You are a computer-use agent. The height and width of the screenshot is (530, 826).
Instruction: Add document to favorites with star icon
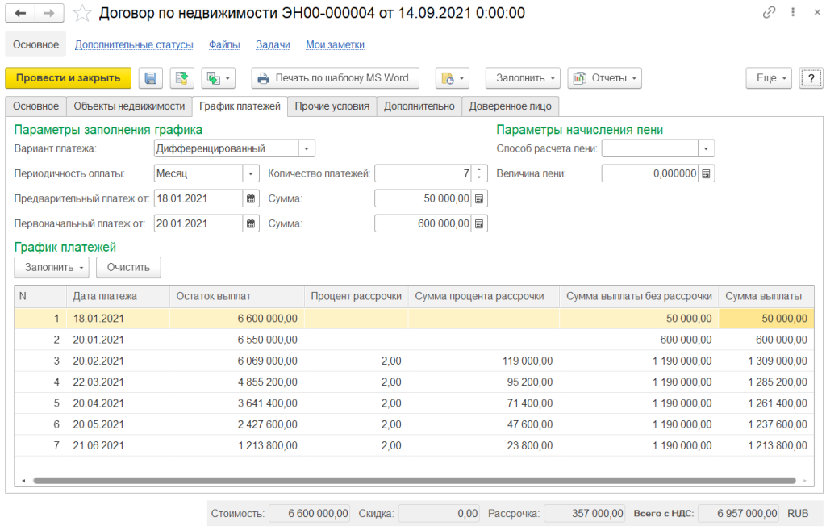[82, 13]
